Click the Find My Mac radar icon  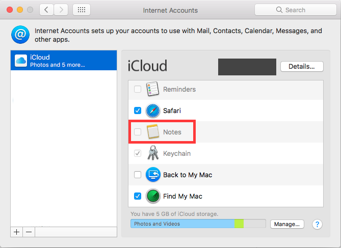153,196
